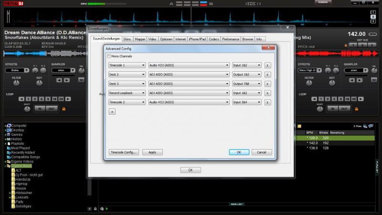Open the CONFIG button at top
The image size is (382, 215).
pyautogui.click(x=323, y=2)
